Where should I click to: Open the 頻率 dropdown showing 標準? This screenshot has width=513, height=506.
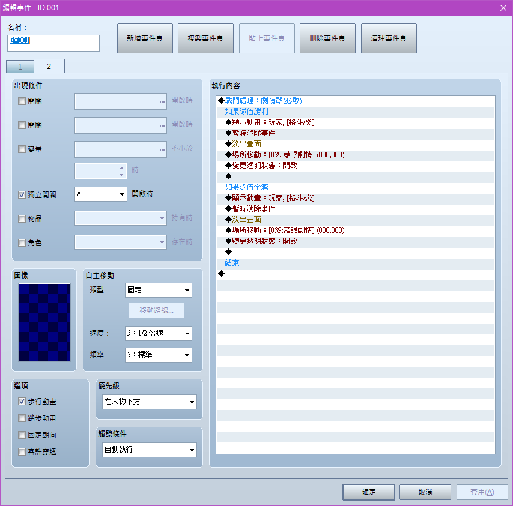point(159,355)
